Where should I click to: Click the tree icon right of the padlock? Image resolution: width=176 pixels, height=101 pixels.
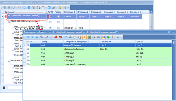pos(65,8)
